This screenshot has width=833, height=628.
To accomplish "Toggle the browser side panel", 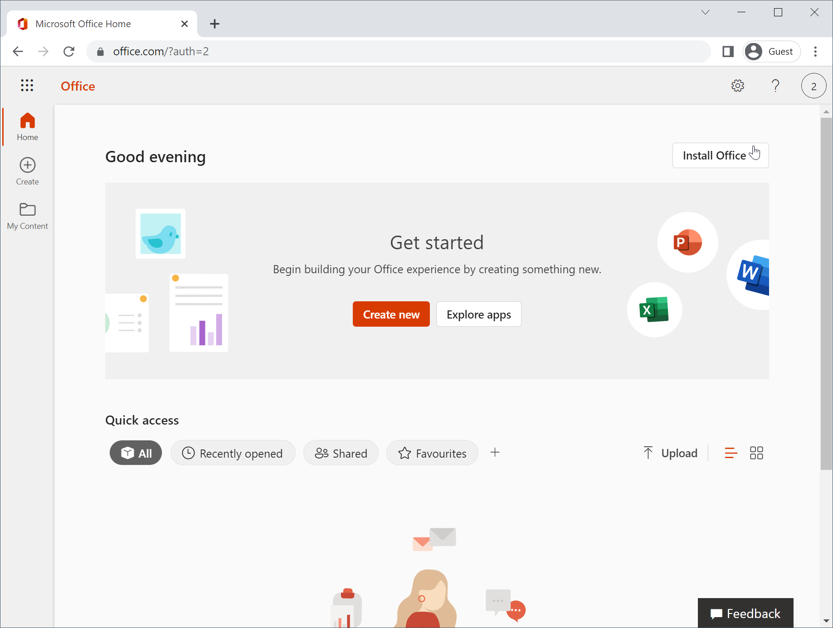I will pyautogui.click(x=728, y=52).
